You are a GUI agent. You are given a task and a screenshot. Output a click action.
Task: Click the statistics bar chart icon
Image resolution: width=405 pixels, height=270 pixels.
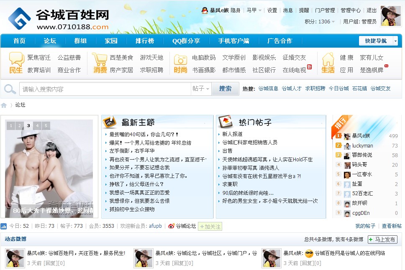point(4,227)
